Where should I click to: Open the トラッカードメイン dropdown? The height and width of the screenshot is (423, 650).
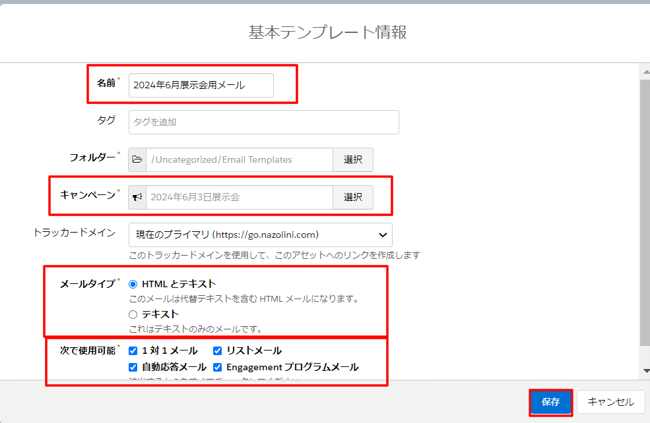(261, 235)
